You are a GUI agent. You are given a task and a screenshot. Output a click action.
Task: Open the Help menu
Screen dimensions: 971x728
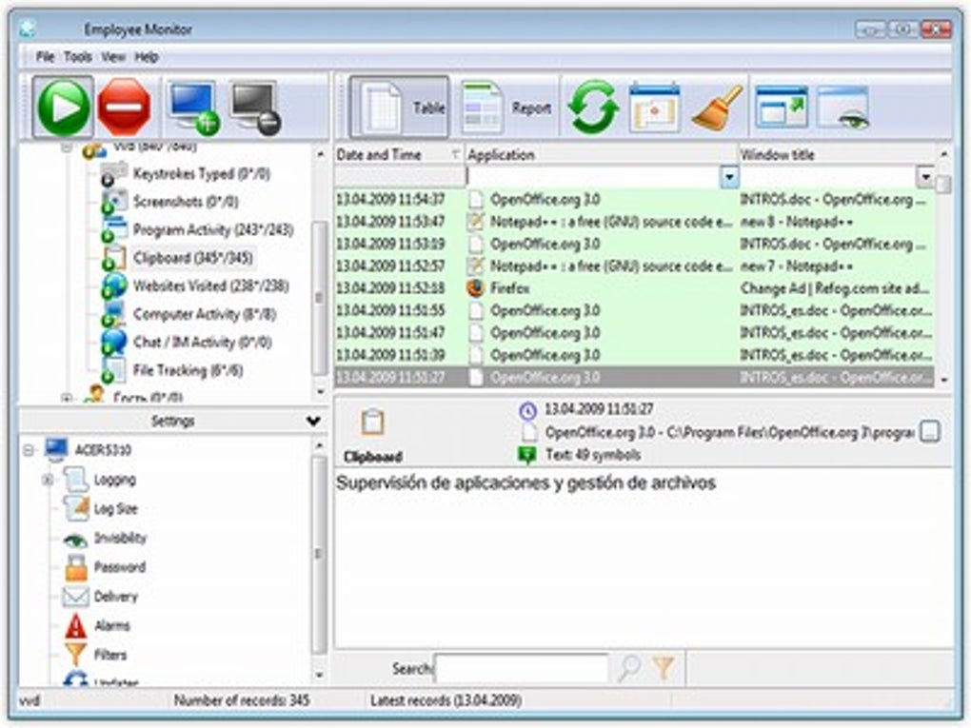[147, 57]
